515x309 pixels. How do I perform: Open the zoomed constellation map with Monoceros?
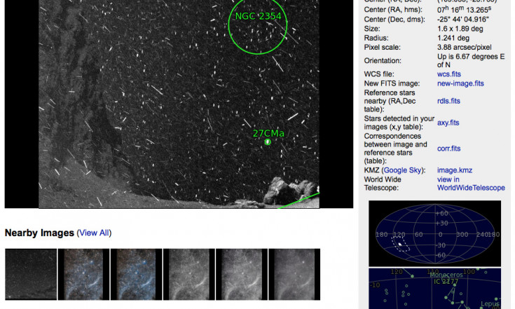click(x=435, y=289)
